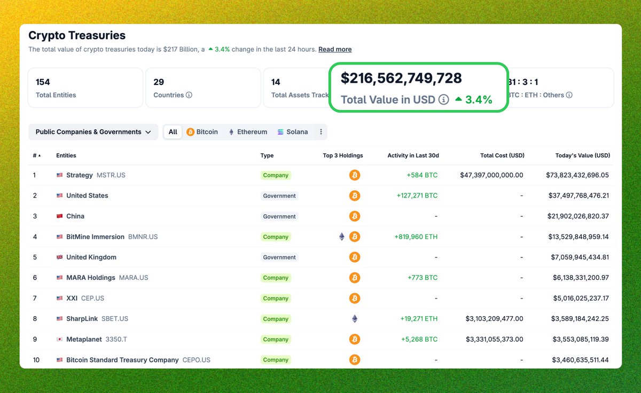Sort by the # column header
Viewport: 641px width, 393px height.
37,155
